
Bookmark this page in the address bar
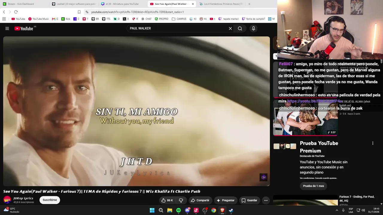[79, 12]
